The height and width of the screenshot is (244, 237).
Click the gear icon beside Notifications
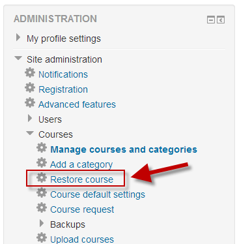30,72
